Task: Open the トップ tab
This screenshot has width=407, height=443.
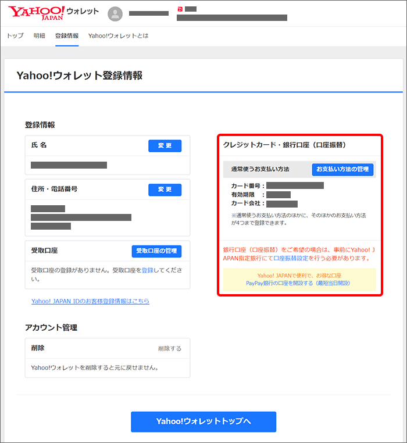Action: click(15, 36)
